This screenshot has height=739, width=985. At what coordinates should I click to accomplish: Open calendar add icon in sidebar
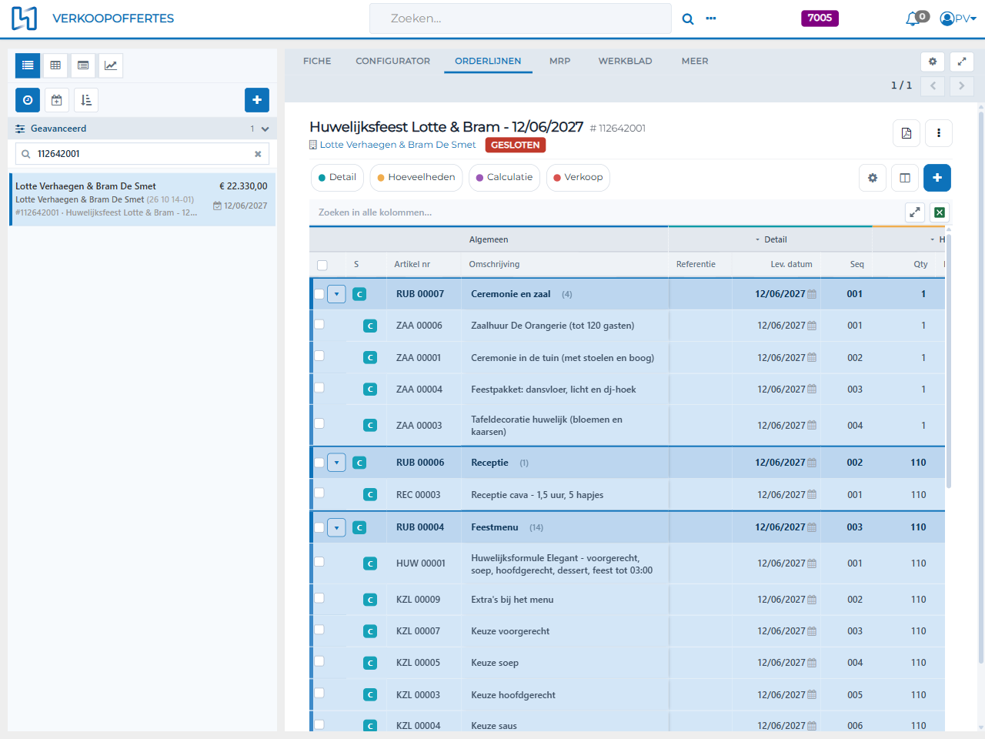click(56, 100)
